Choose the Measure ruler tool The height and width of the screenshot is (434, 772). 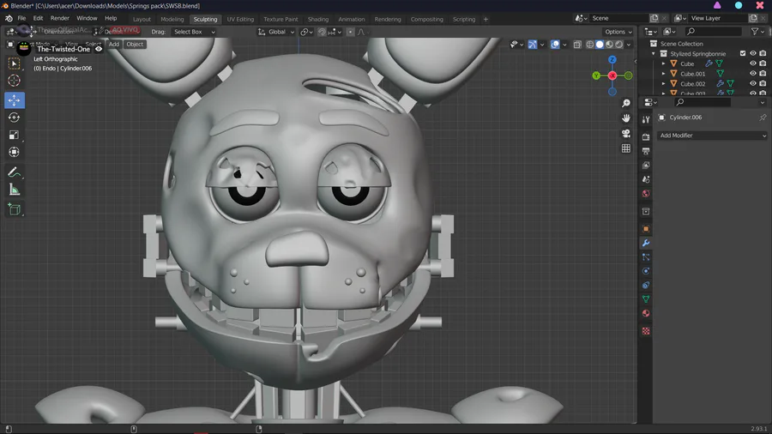[x=15, y=190]
